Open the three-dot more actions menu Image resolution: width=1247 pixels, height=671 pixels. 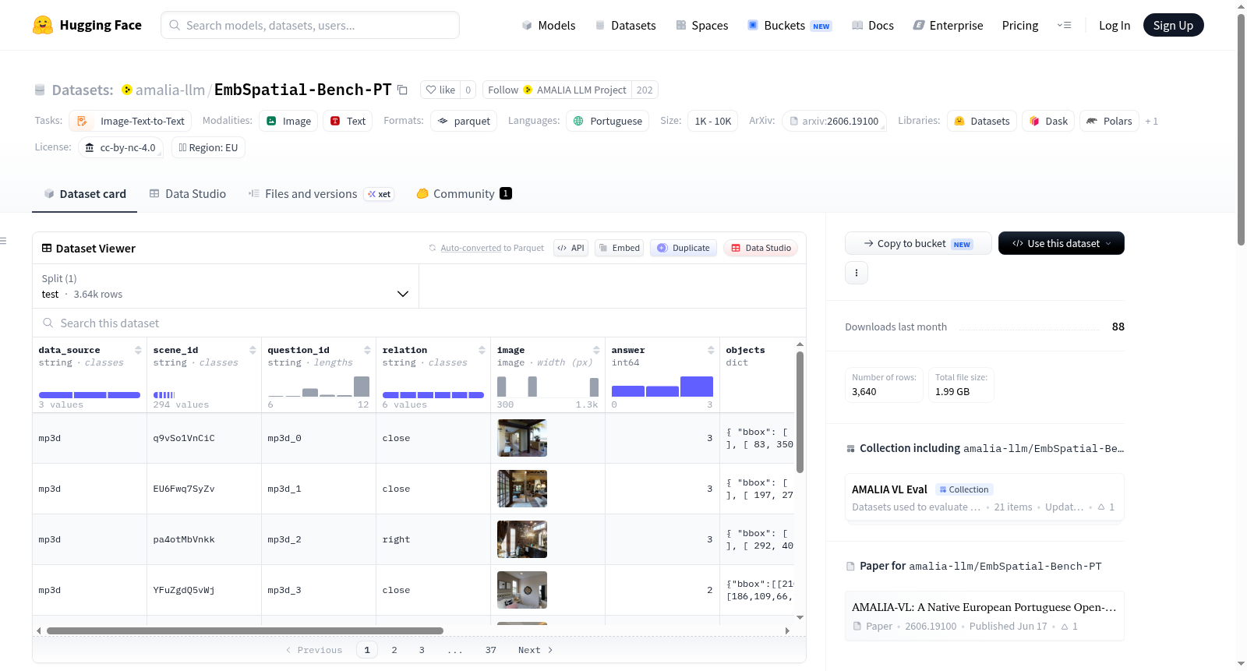tap(857, 273)
